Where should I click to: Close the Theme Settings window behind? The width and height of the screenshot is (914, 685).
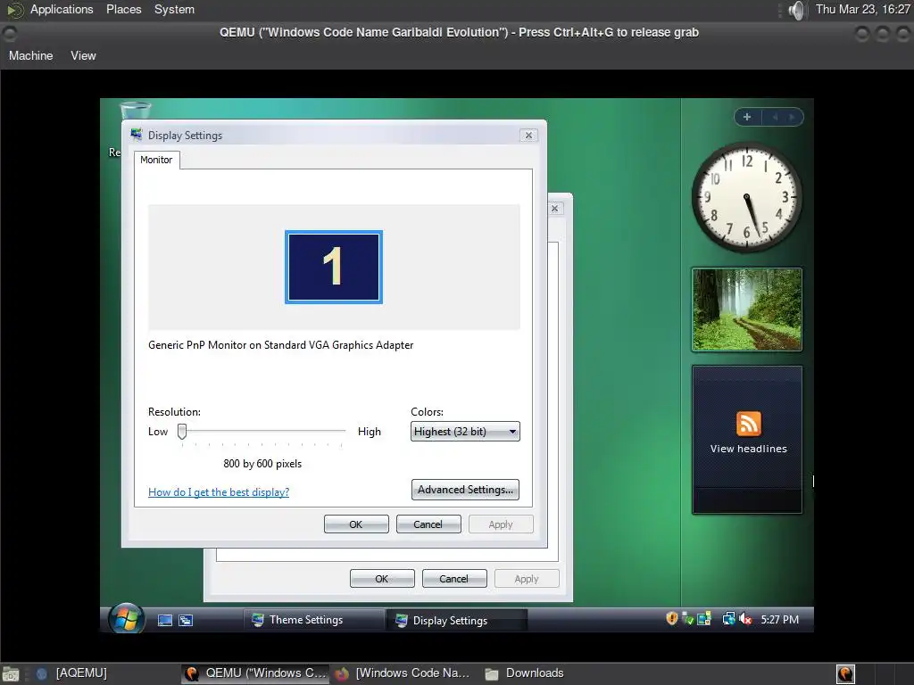(x=555, y=209)
